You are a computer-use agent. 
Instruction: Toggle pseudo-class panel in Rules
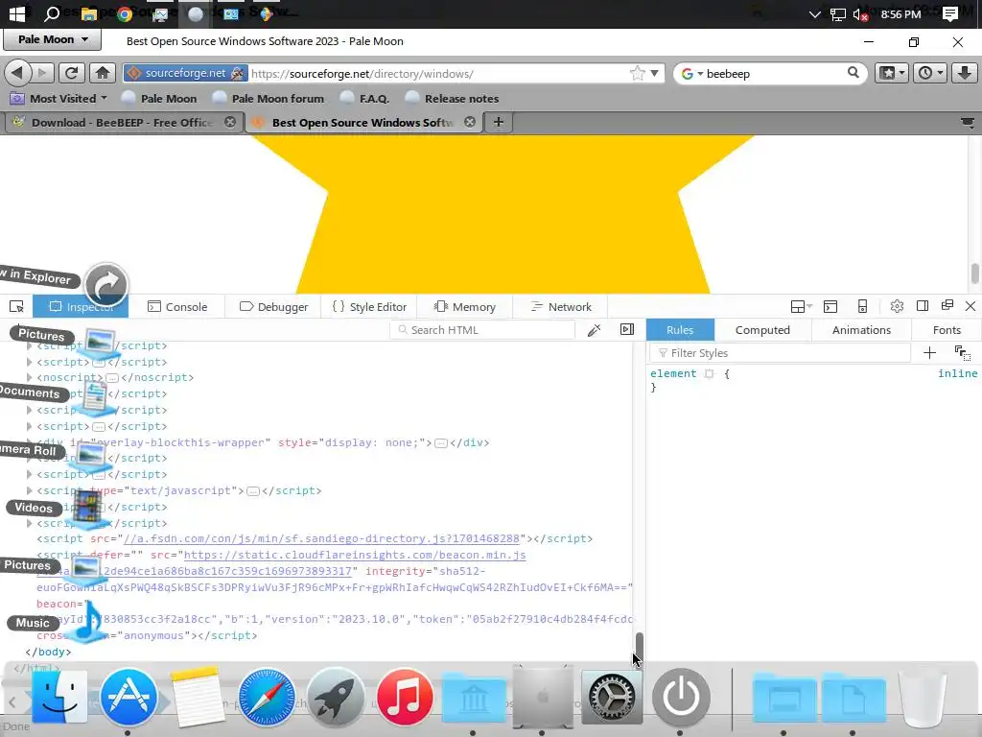pos(963,353)
